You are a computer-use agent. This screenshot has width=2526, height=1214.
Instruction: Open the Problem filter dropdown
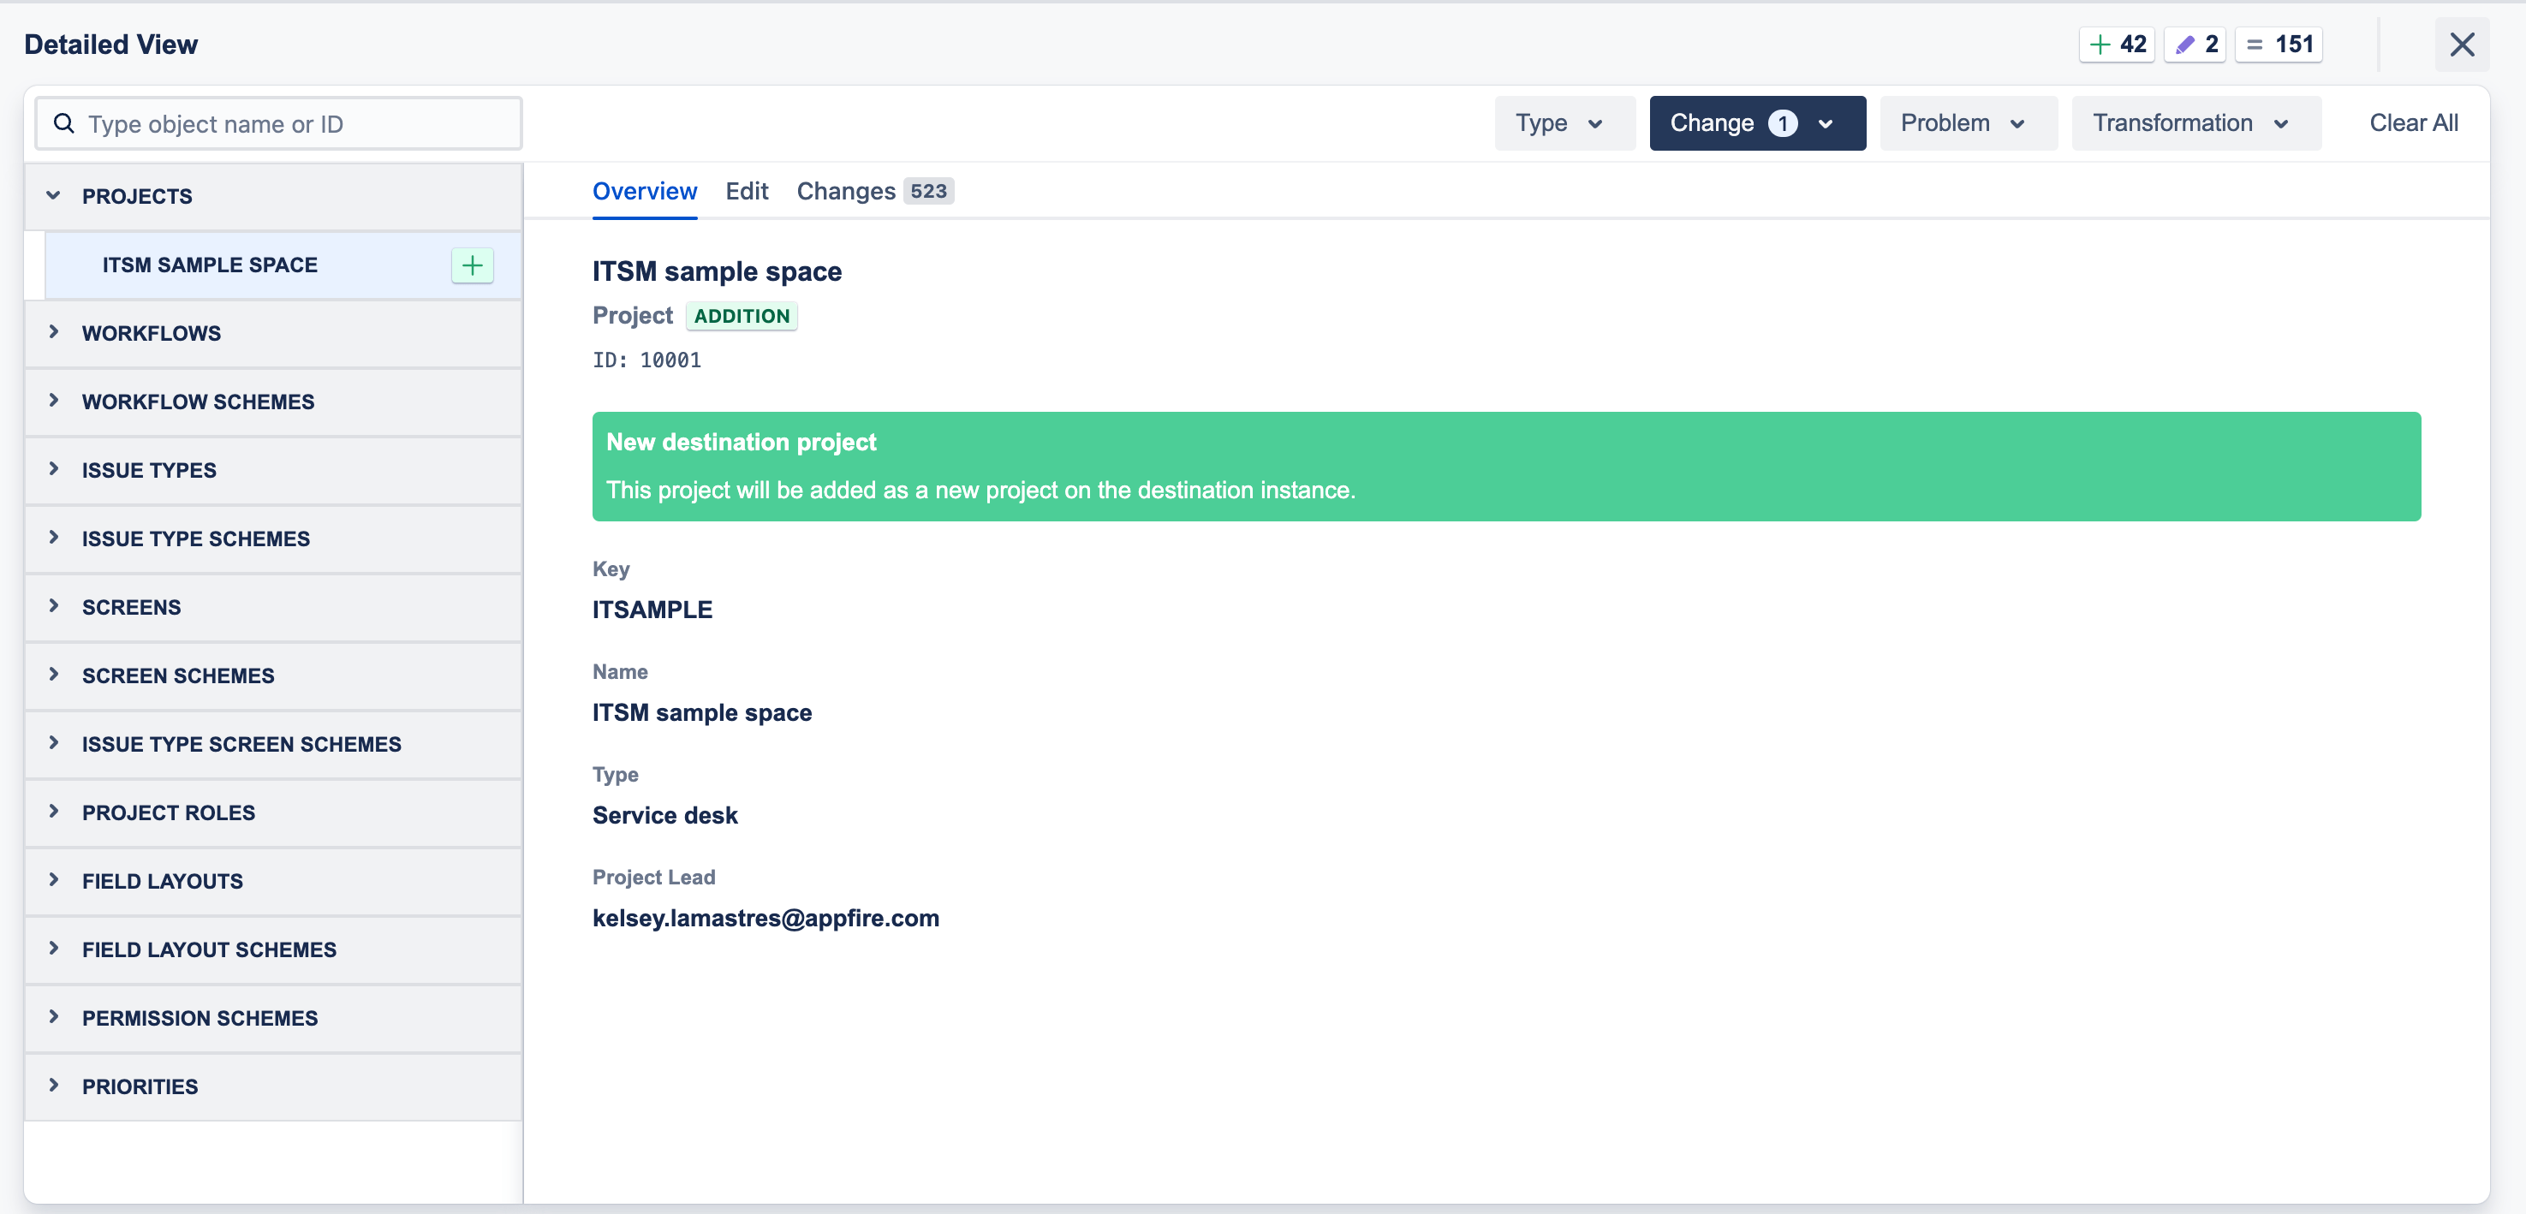pyautogui.click(x=1968, y=123)
